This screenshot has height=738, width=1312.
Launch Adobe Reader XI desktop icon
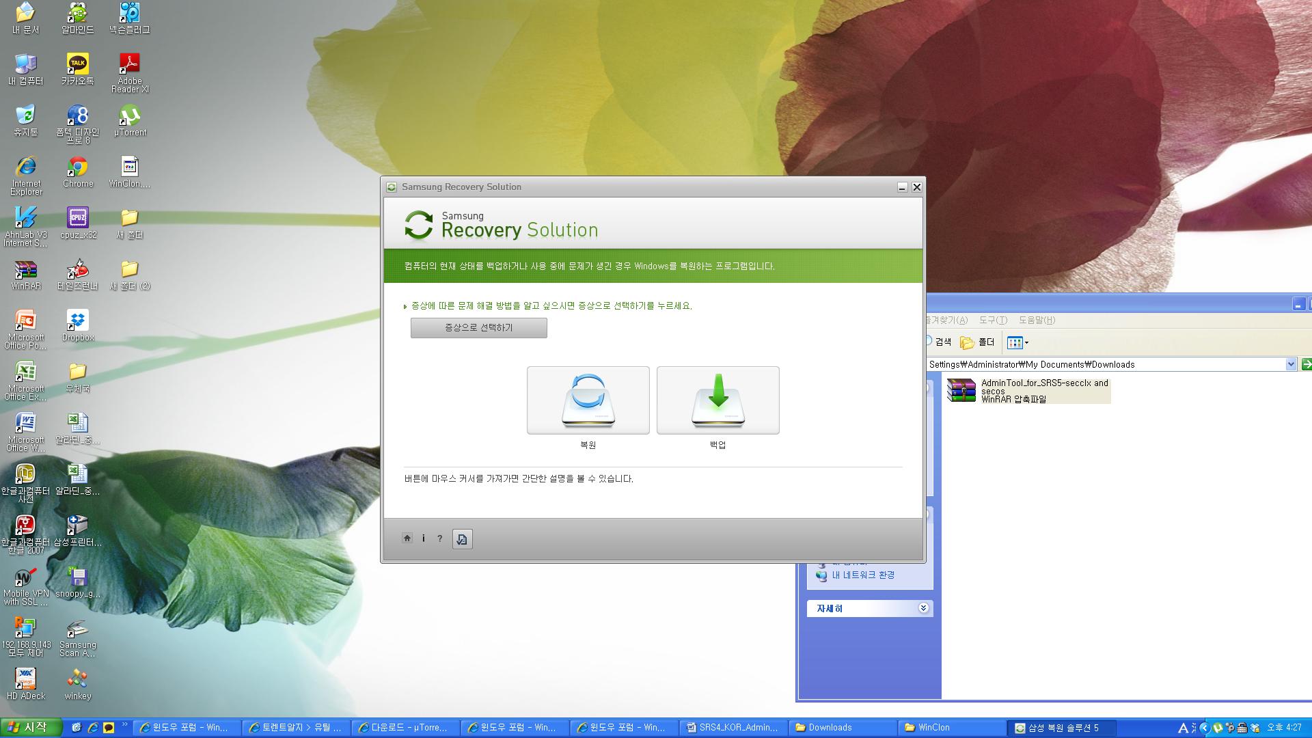click(130, 73)
